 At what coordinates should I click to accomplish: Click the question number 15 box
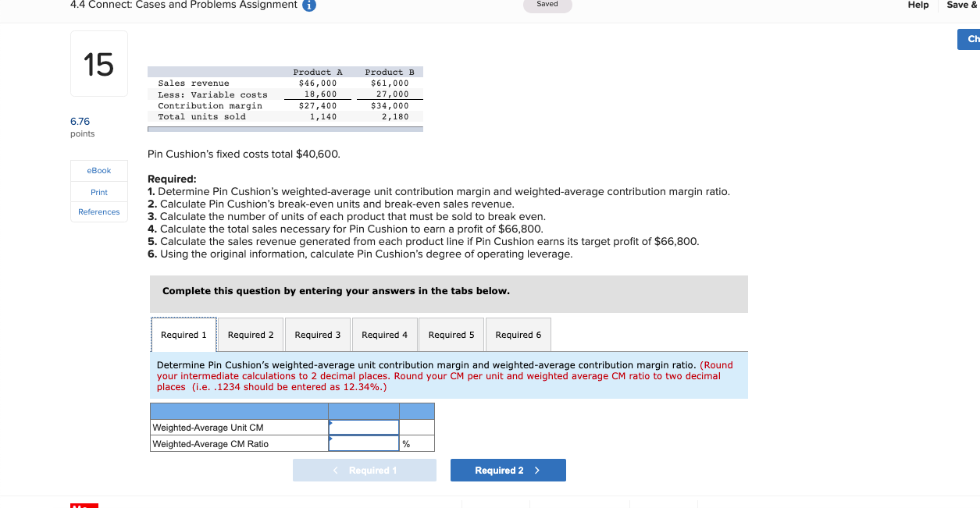(x=99, y=64)
